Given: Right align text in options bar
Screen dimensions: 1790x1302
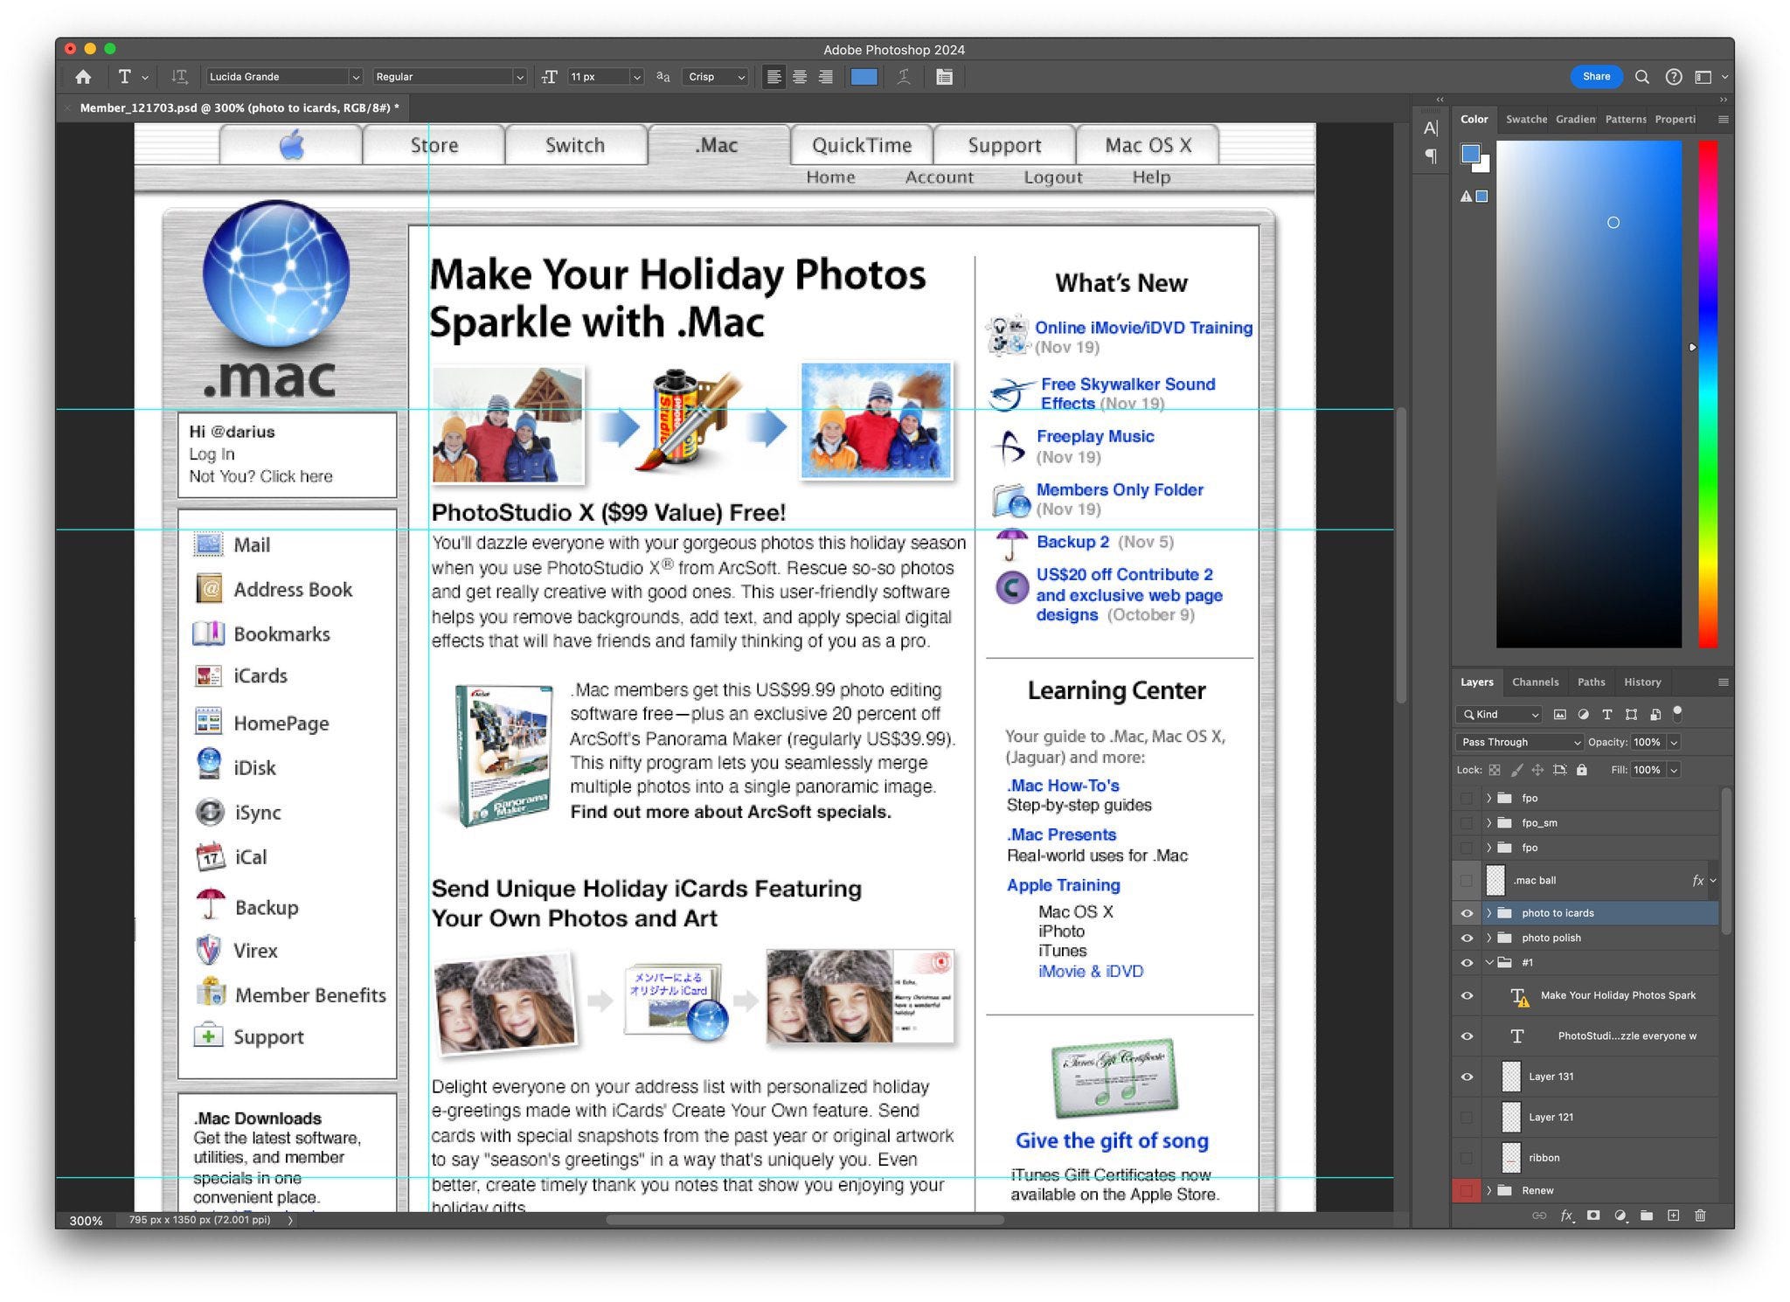Looking at the screenshot, I should coord(825,77).
